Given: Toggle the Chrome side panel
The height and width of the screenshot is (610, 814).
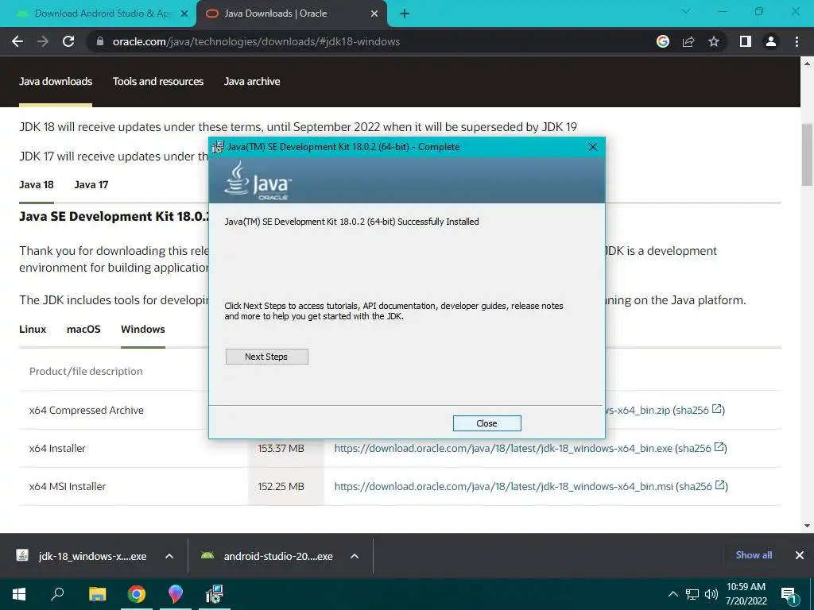Looking at the screenshot, I should click(x=746, y=41).
